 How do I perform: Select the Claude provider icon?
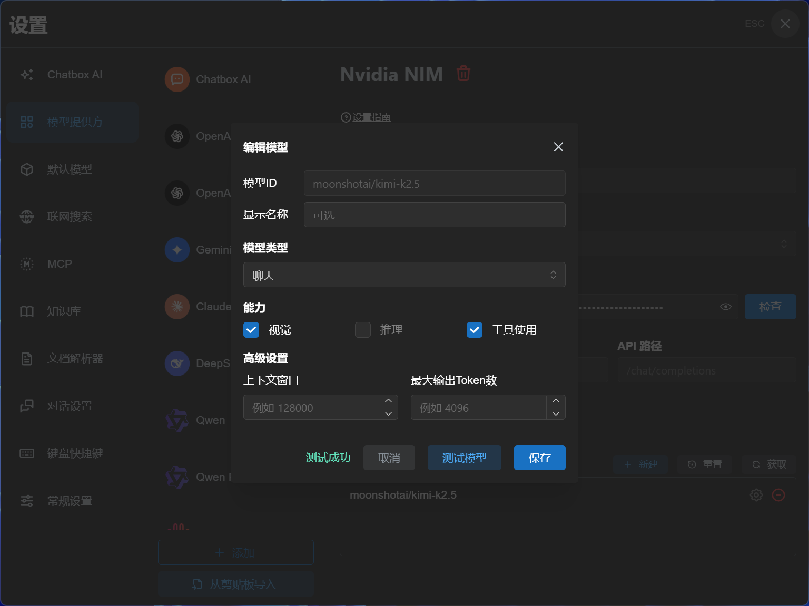[177, 307]
